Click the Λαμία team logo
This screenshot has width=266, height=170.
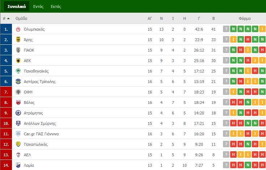(x=18, y=165)
